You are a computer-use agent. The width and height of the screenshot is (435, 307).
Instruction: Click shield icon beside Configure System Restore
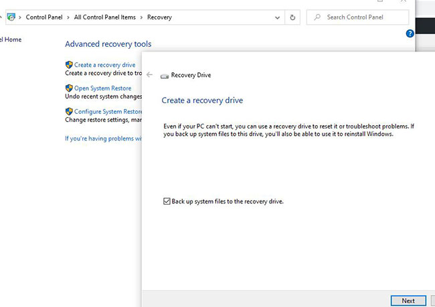(69, 111)
